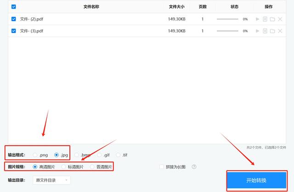Open the 原文件目录 output directory dropdown
294x192 pixels.
coord(52,180)
